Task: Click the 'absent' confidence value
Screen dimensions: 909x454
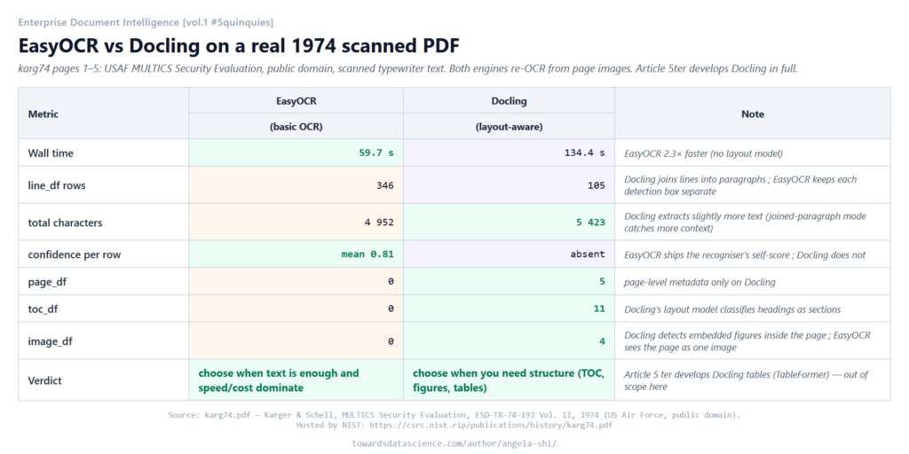Action: coord(588,254)
